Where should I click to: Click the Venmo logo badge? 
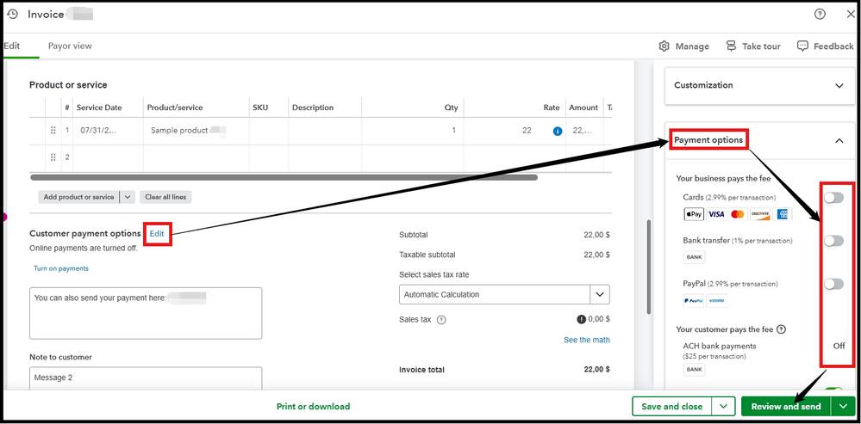click(x=716, y=300)
